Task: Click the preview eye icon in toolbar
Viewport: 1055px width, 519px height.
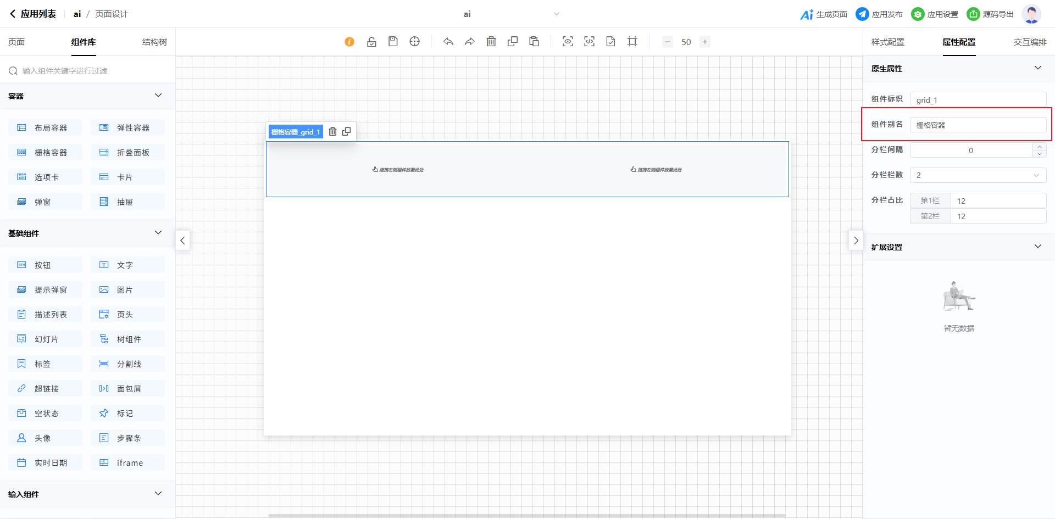Action: tap(568, 42)
